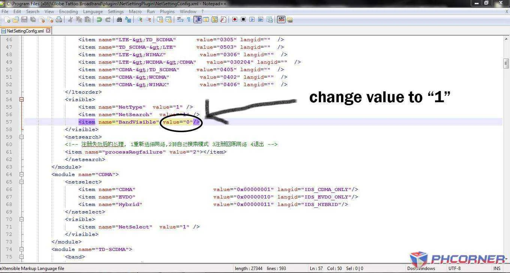
Task: Click processRegfailure item on line 61
Action: pos(145,152)
